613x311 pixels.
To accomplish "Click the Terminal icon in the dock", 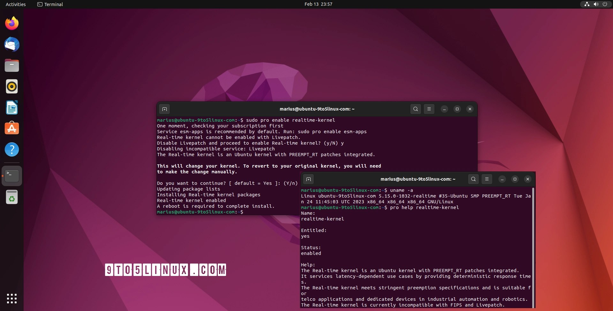I will [12, 176].
